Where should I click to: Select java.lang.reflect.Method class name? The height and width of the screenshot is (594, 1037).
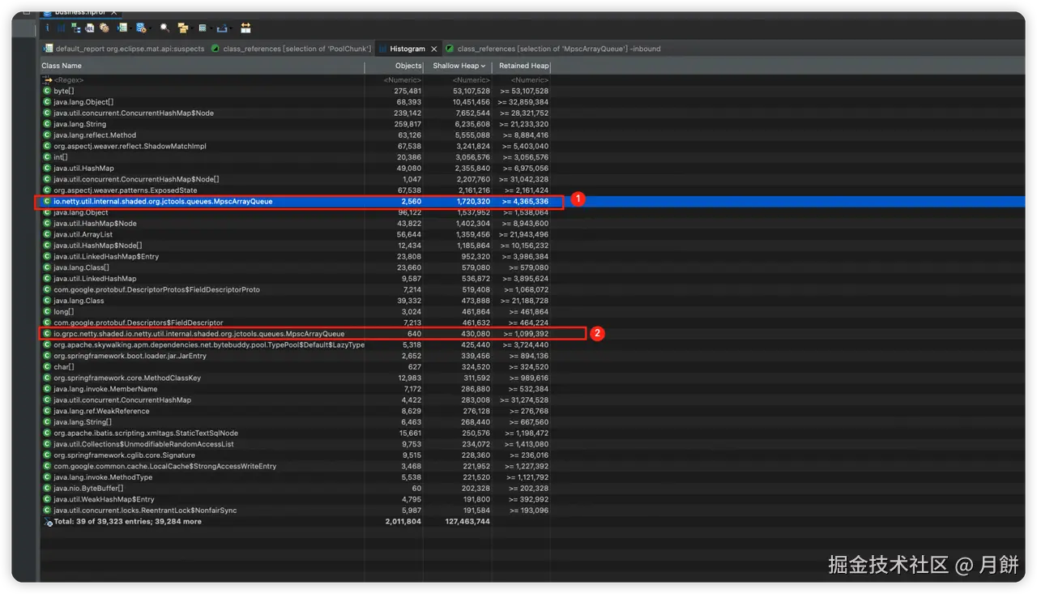tap(95, 135)
